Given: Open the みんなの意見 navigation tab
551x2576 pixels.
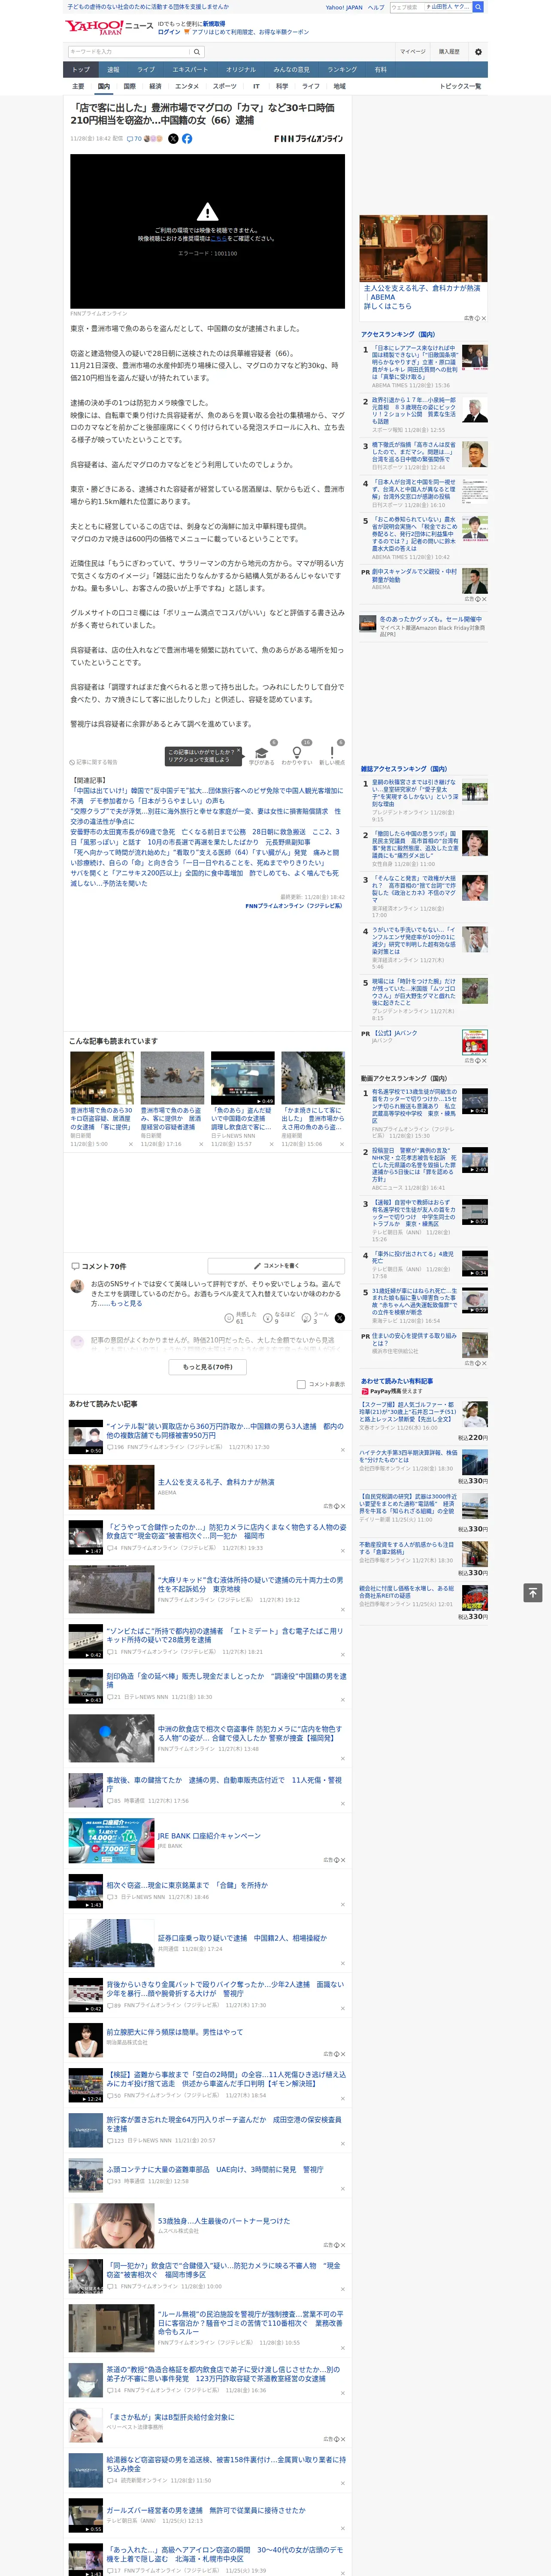Looking at the screenshot, I should point(291,70).
